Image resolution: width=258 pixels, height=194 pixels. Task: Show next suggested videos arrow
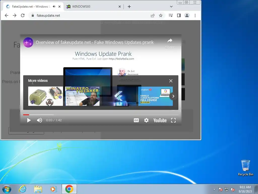173,96
